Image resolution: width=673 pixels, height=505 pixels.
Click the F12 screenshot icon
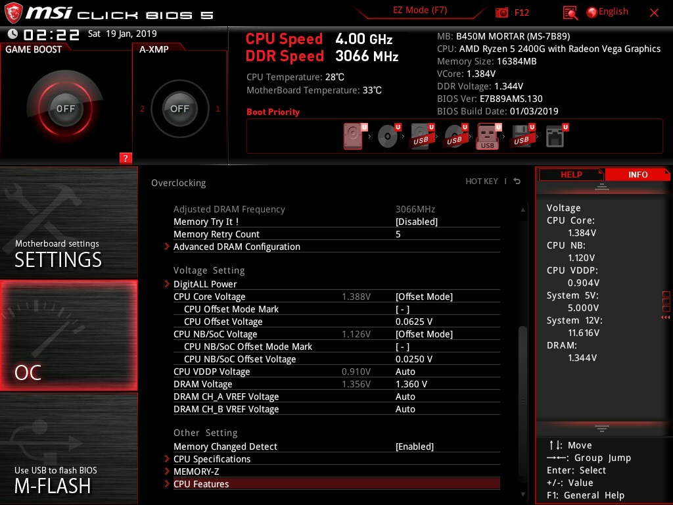click(503, 12)
